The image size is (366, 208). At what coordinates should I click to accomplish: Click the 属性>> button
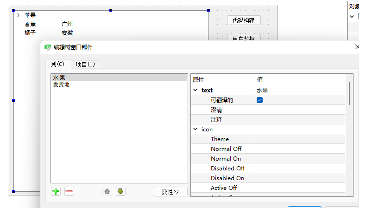coord(170,192)
